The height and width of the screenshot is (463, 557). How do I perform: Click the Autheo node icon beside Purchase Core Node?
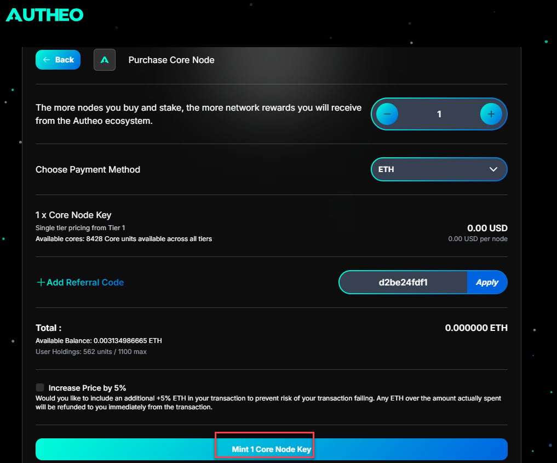(x=105, y=60)
